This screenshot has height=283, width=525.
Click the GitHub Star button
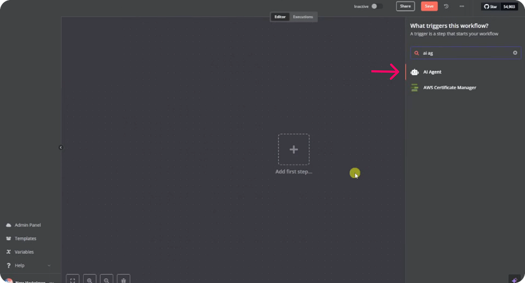490,7
